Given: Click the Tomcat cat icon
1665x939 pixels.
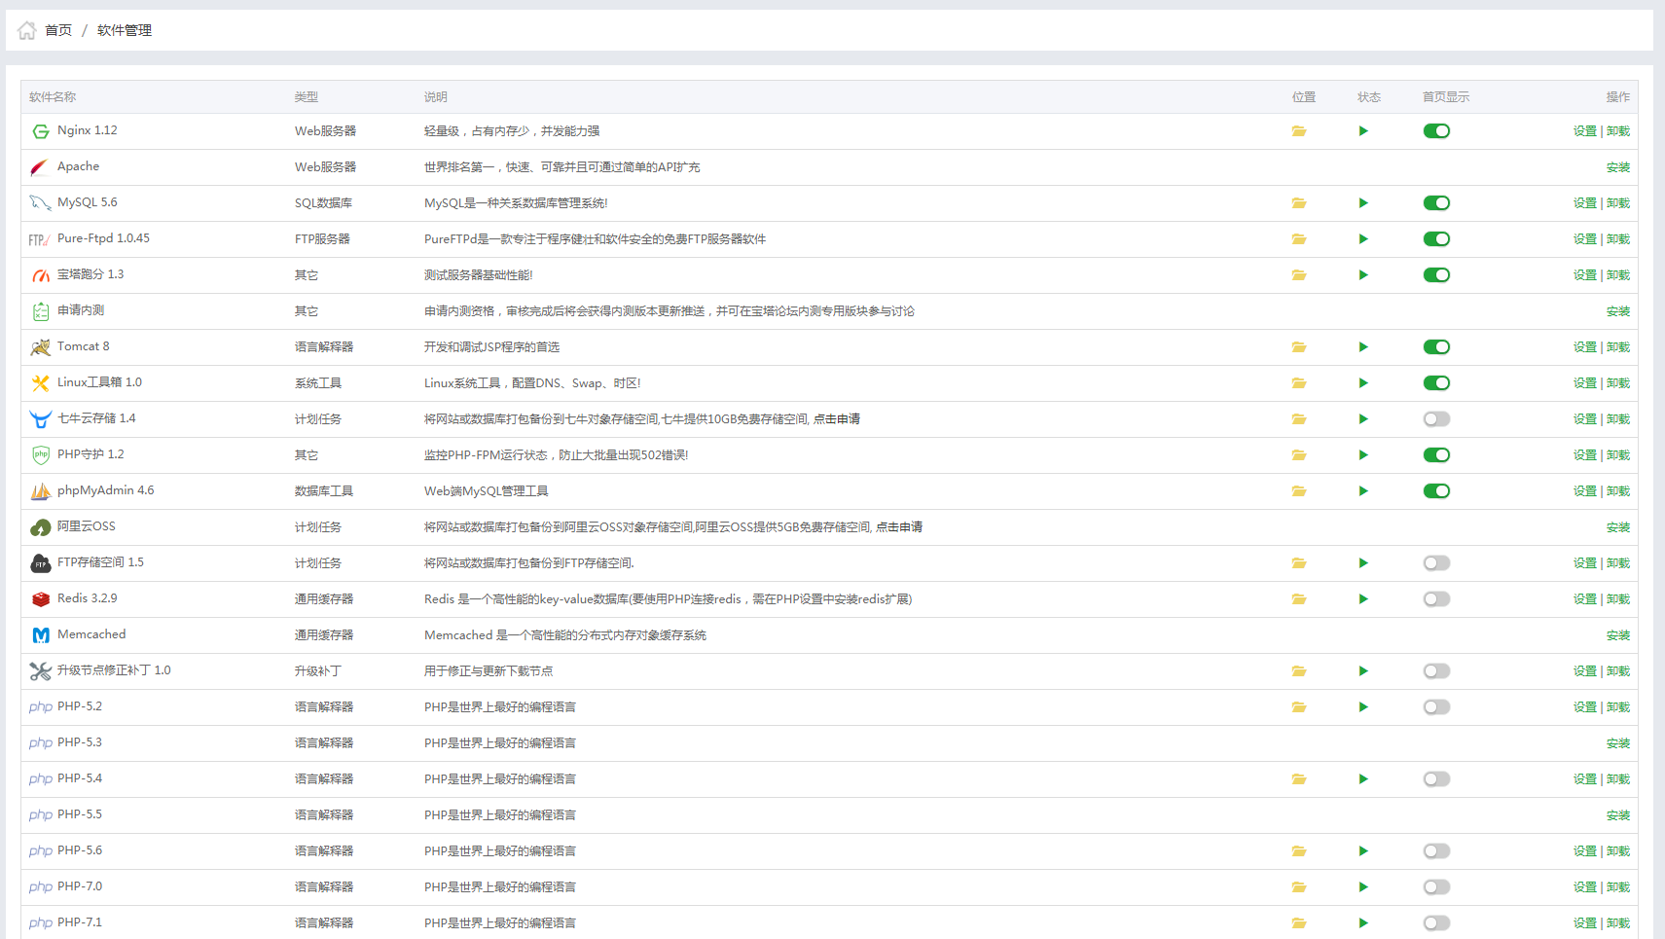Looking at the screenshot, I should pos(40,347).
